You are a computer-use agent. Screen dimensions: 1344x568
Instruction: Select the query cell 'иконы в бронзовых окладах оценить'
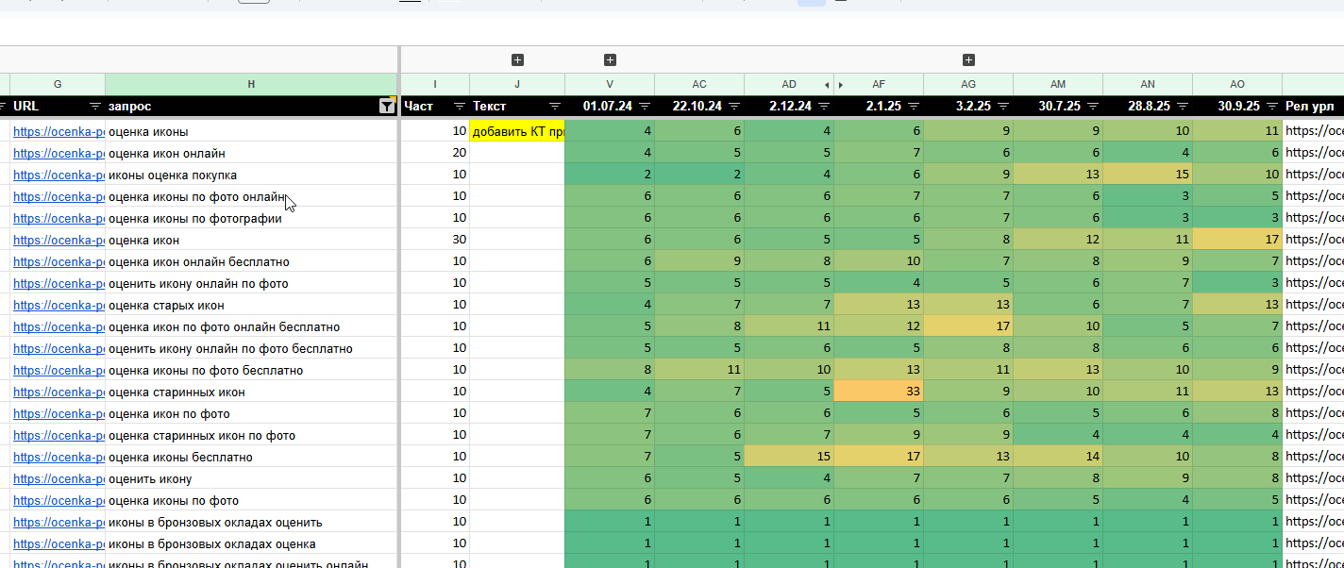251,522
